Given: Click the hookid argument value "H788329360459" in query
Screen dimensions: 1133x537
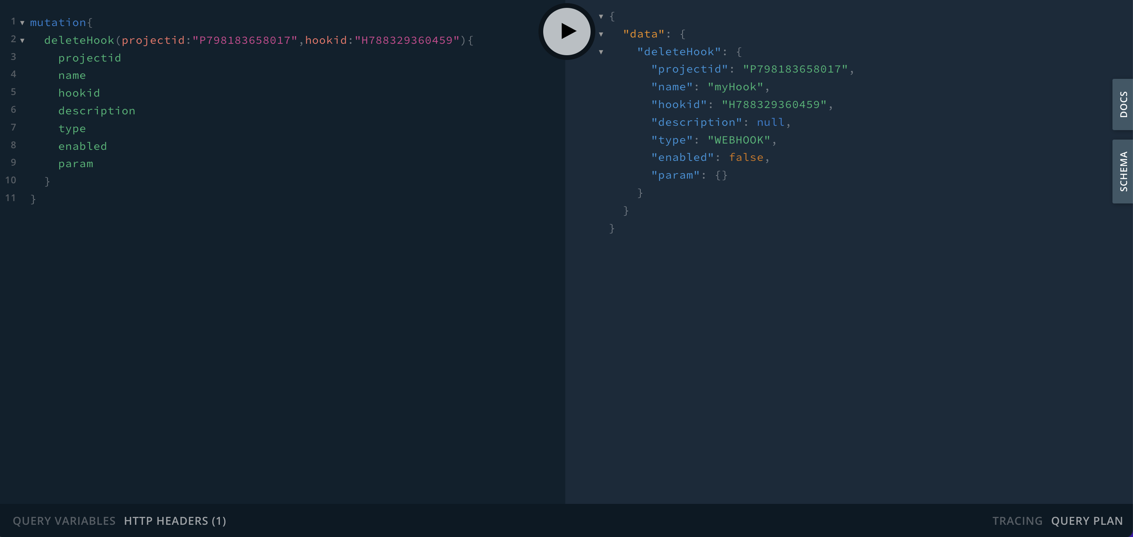Looking at the screenshot, I should (x=407, y=40).
